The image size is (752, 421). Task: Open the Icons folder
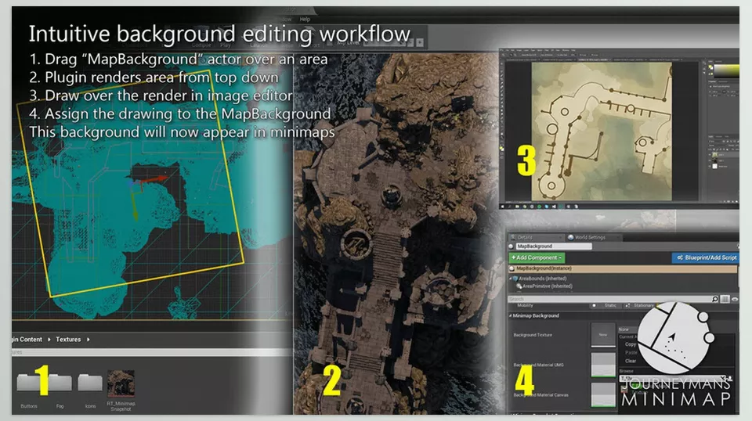pyautogui.click(x=89, y=384)
